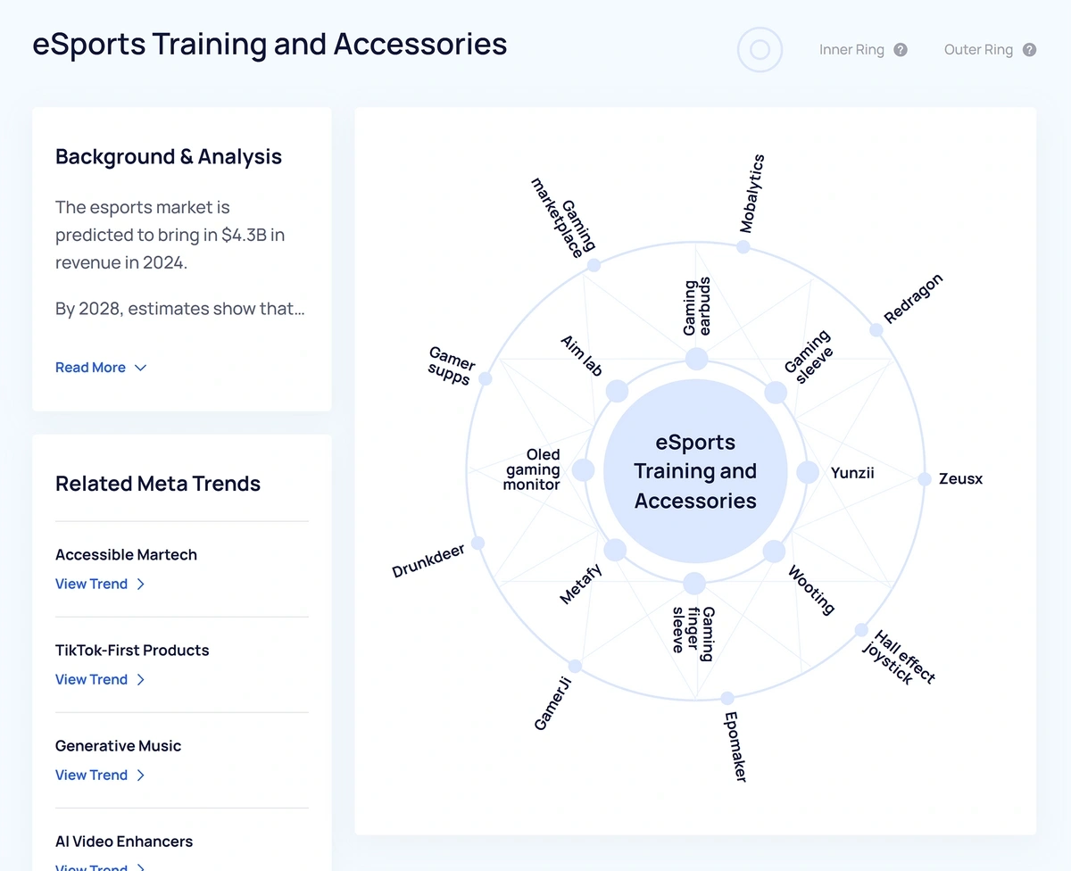Select the Wooting inner ring node
This screenshot has height=871, width=1071.
[x=774, y=551]
